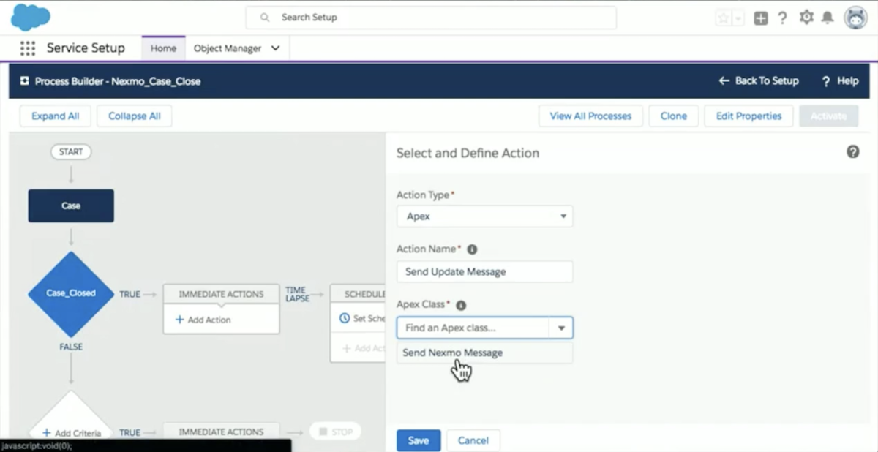Expand the Object Manager tab chevron
878x452 pixels.
[x=276, y=48]
